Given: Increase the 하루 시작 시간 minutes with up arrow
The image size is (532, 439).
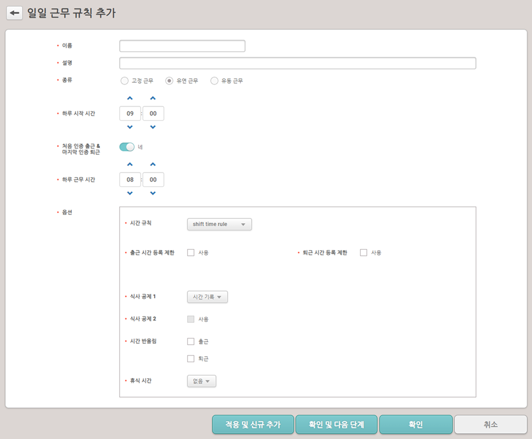Looking at the screenshot, I should (153, 98).
